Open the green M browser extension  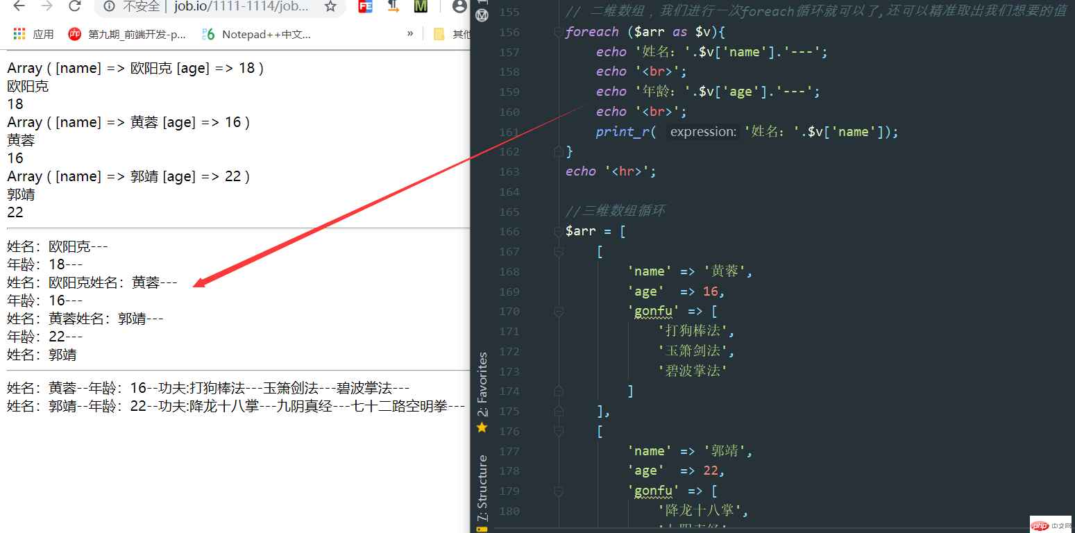tap(421, 7)
